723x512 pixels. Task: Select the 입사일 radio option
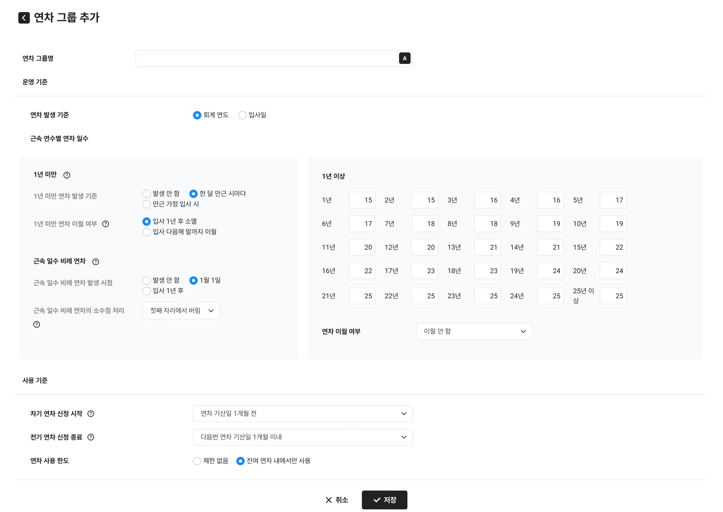click(242, 115)
